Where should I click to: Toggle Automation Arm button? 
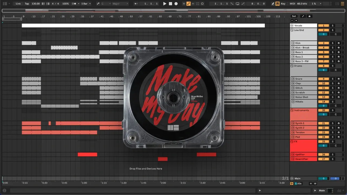click(x=188, y=4)
